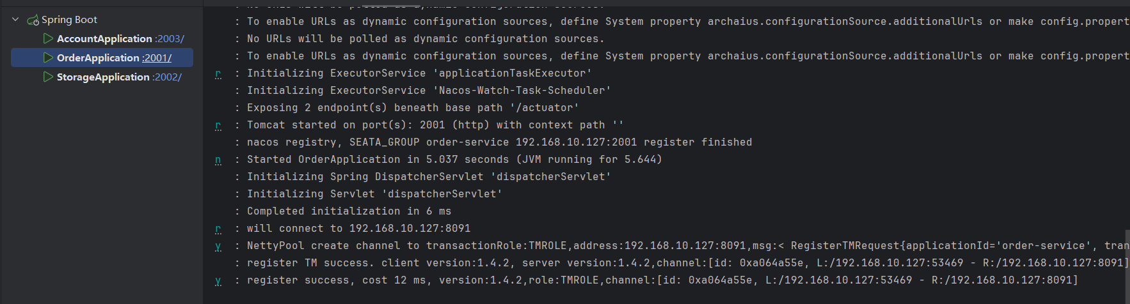1130x304 pixels.
Task: Click the run icon beside AccountApplication
Action: [x=48, y=38]
